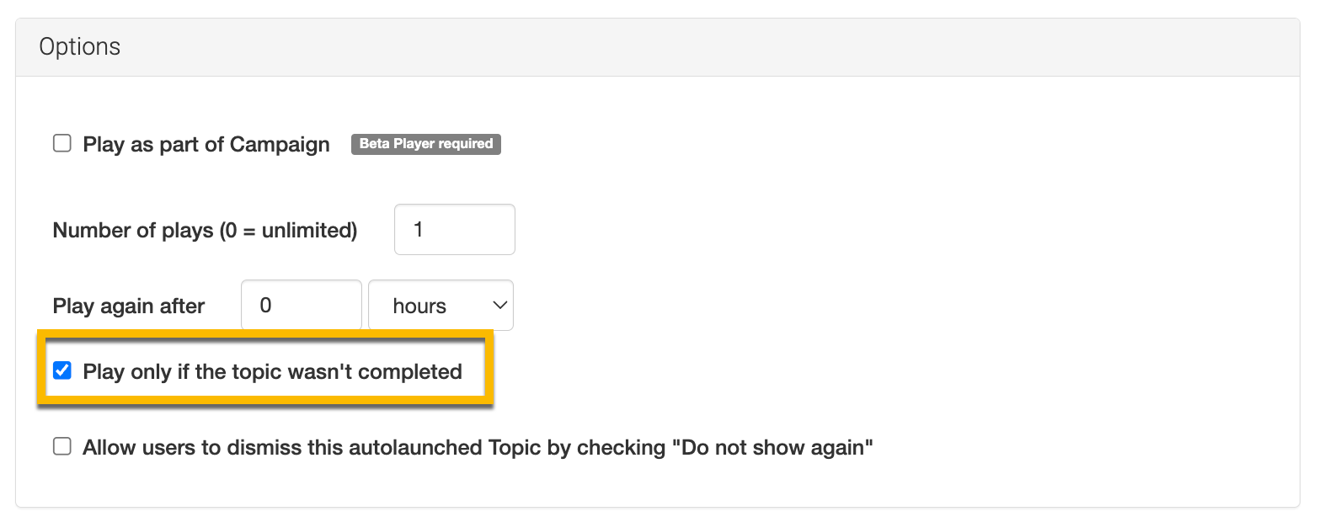
Task: Click the word "hours" in the selector
Action: pos(419,306)
